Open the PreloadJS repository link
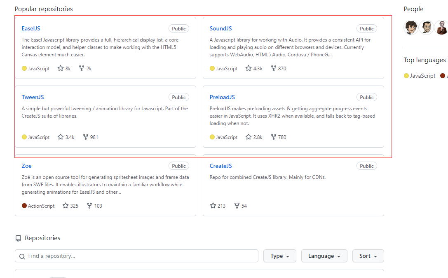The height and width of the screenshot is (278, 448). 222,97
